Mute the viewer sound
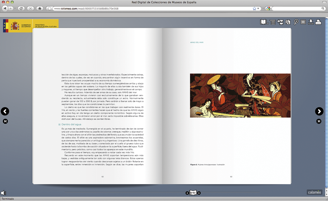328x201 pixels. 3,193
